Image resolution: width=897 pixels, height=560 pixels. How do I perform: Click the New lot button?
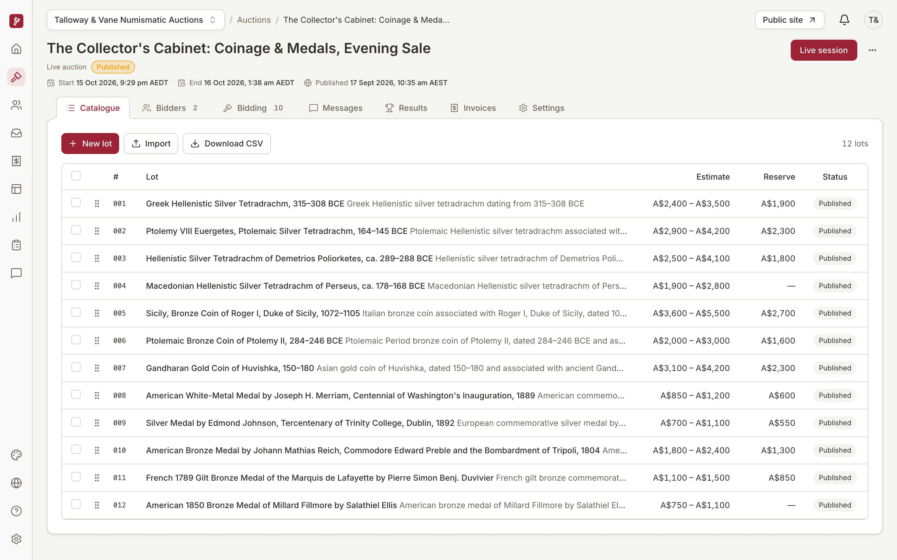point(90,144)
